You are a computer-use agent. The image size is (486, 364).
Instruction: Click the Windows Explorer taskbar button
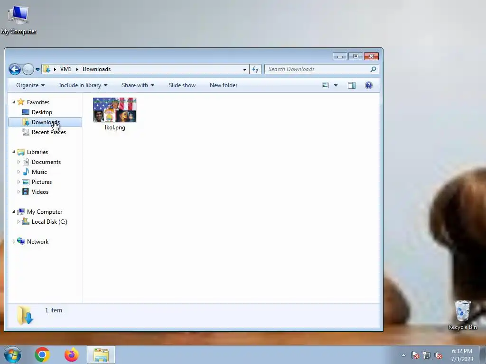101,355
